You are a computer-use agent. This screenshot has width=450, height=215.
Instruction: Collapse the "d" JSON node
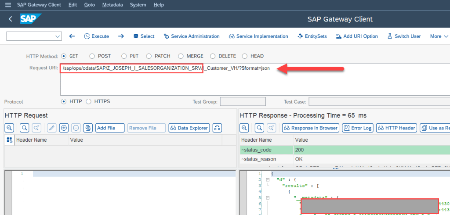pyautogui.click(x=267, y=180)
